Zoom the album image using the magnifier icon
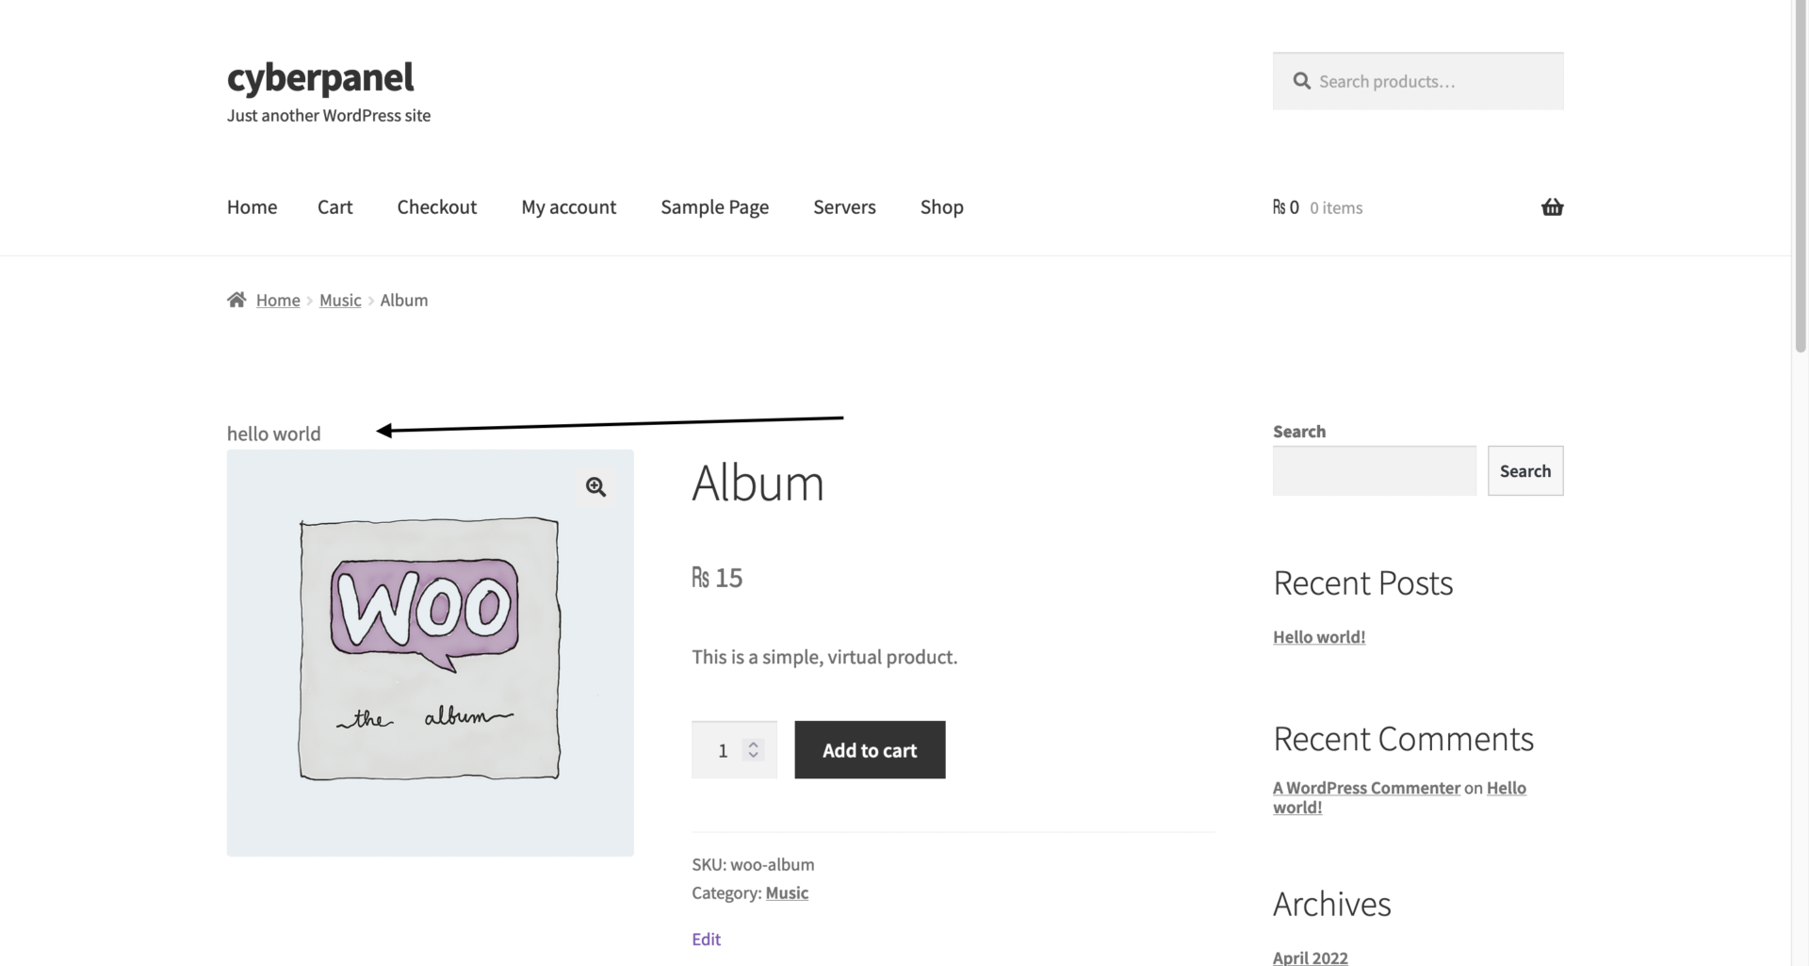The height and width of the screenshot is (966, 1809). (x=595, y=486)
